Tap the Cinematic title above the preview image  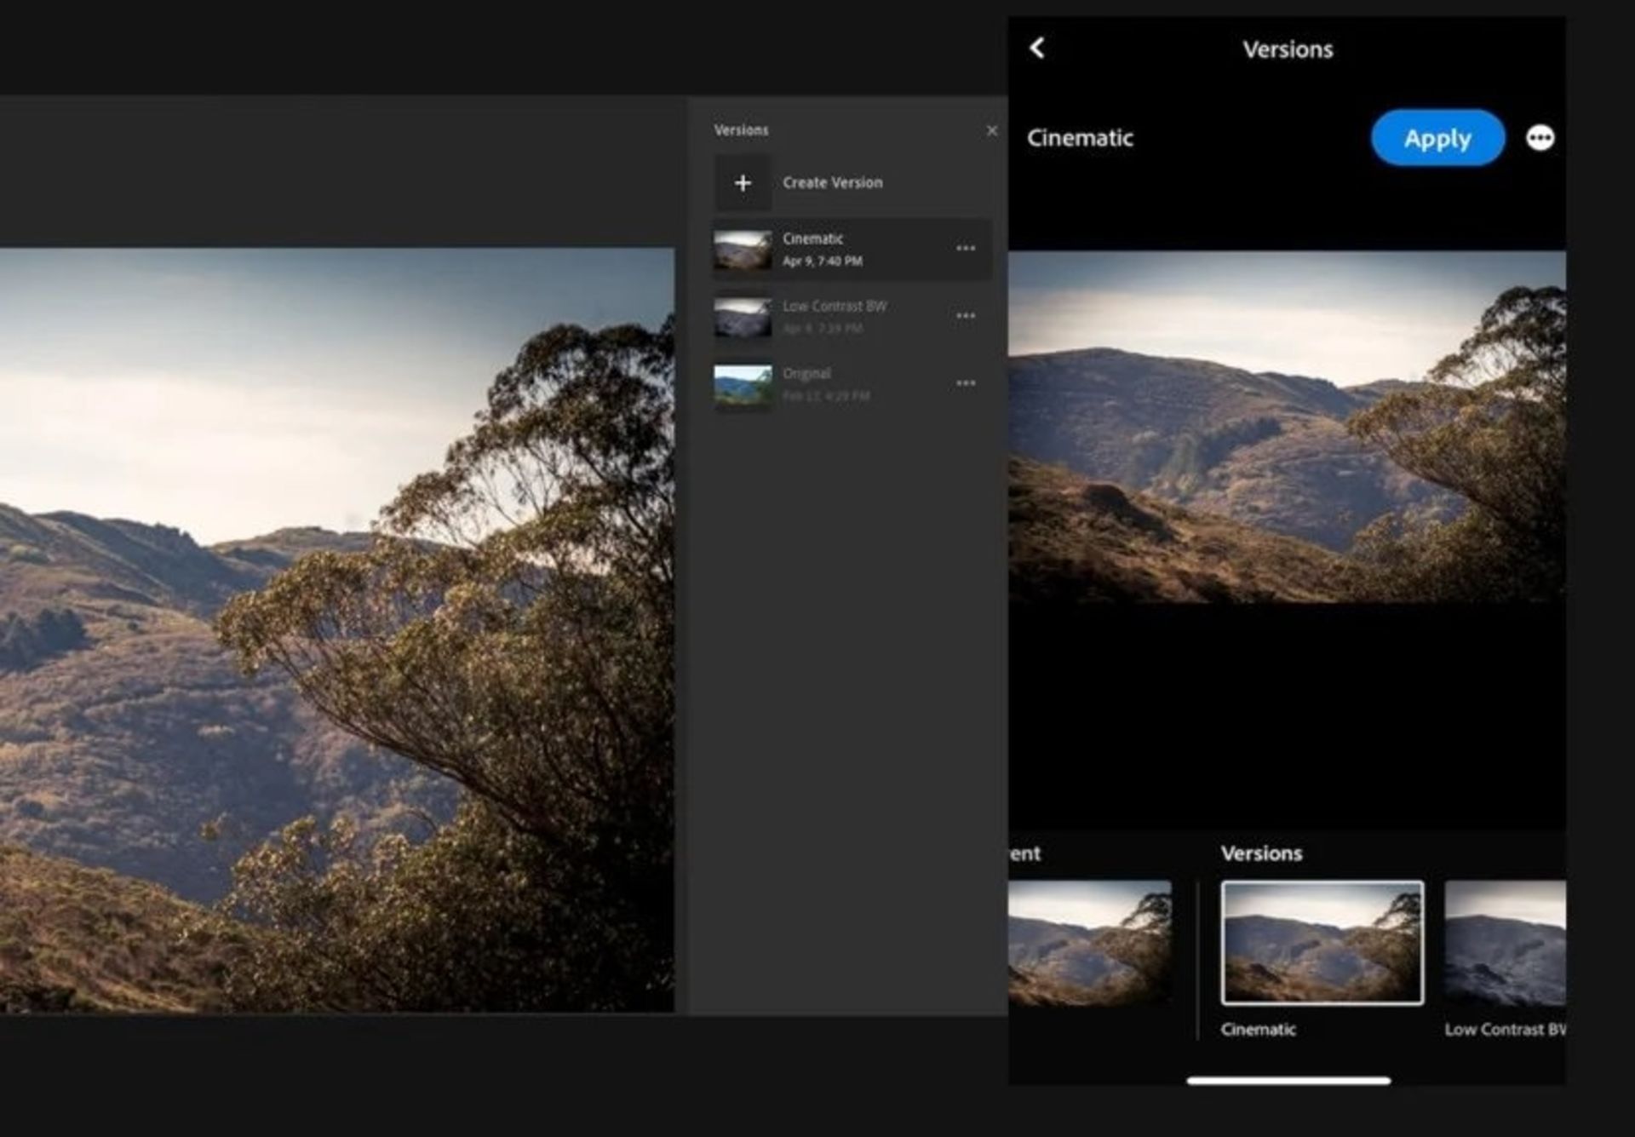click(x=1081, y=138)
